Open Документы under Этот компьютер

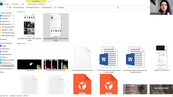click(x=6, y=49)
